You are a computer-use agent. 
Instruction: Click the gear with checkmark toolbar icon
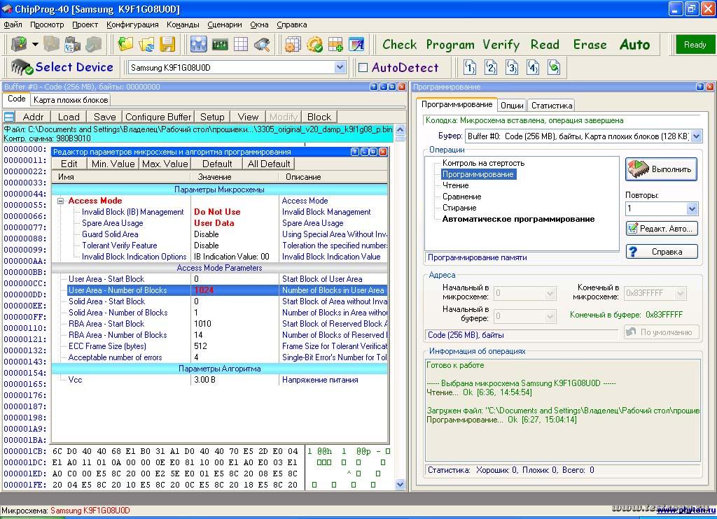pyautogui.click(x=314, y=45)
